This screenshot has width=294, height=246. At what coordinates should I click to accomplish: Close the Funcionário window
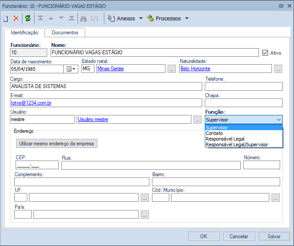pyautogui.click(x=289, y=6)
